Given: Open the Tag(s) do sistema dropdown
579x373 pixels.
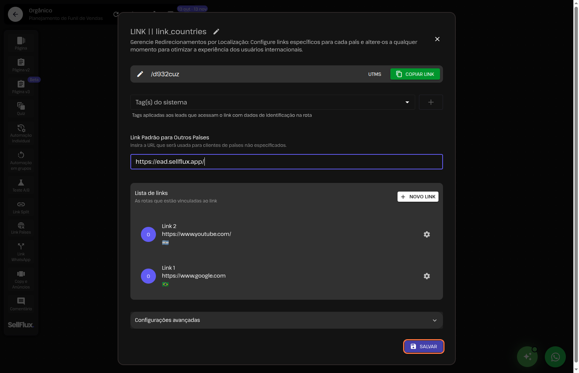Looking at the screenshot, I should pyautogui.click(x=272, y=102).
